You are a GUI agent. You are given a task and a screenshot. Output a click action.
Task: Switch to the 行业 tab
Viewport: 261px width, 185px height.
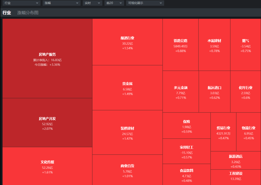[7, 13]
